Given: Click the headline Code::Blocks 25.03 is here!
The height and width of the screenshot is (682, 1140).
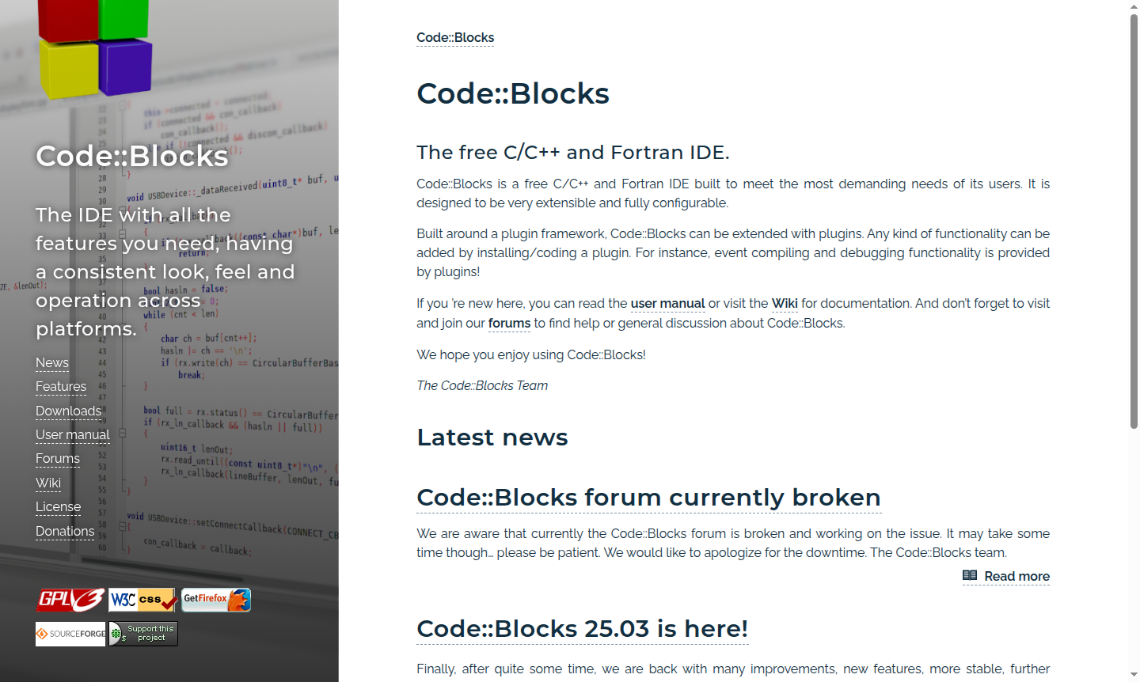Looking at the screenshot, I should (582, 629).
